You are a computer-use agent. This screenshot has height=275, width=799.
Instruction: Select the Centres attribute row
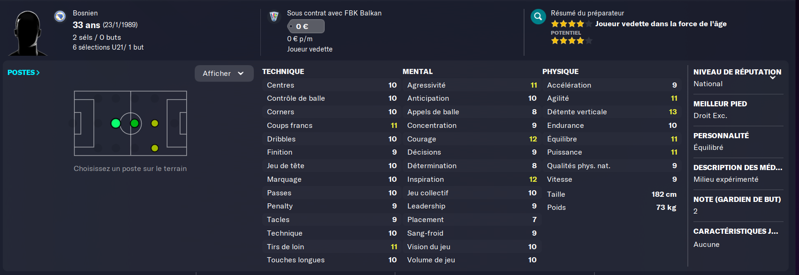331,85
